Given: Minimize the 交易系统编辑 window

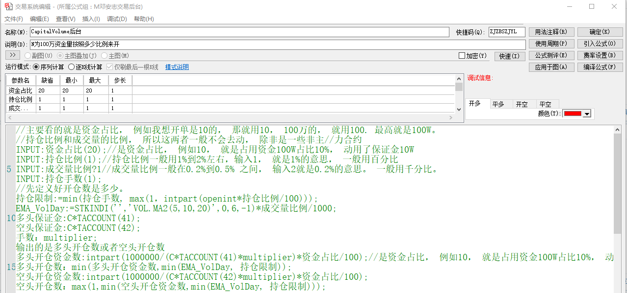Looking at the screenshot, I should (569, 6).
